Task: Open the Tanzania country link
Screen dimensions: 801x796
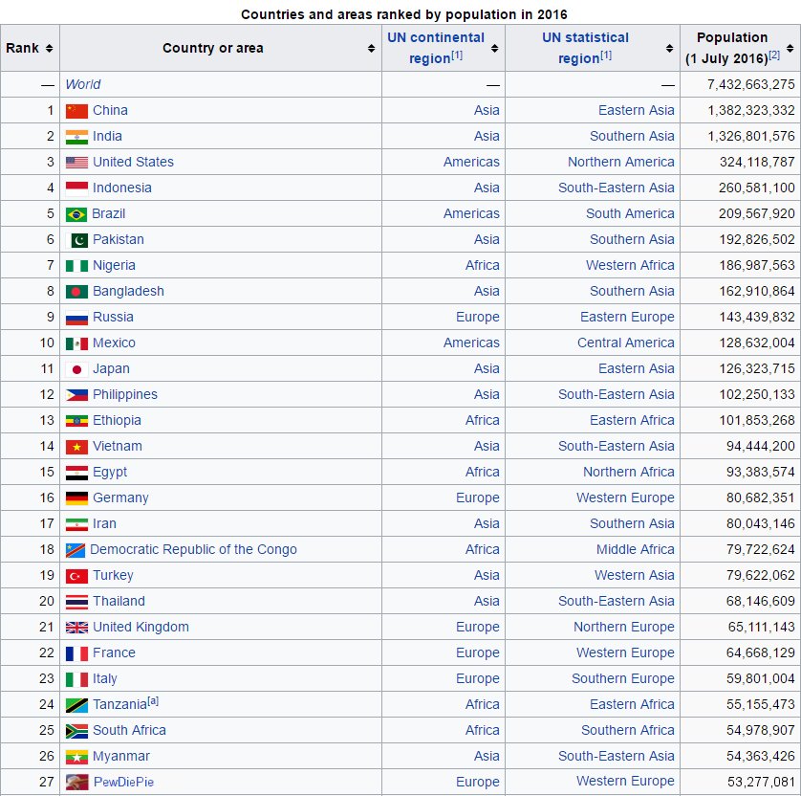Action: point(120,704)
